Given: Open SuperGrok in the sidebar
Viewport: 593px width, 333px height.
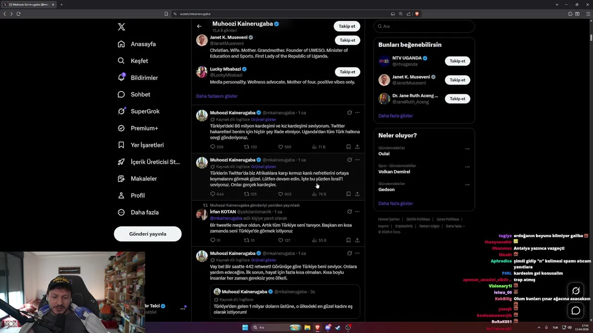Looking at the screenshot, I should (139, 111).
